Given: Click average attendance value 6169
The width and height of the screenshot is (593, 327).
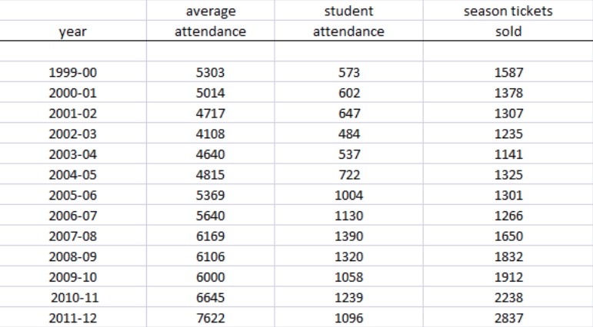Looking at the screenshot, I should 210,236.
